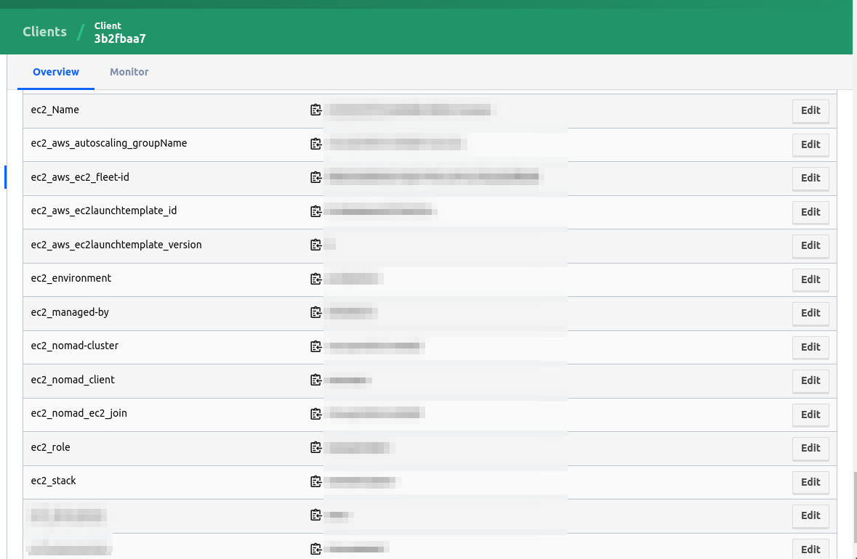Select the ec2_role key text

pos(50,448)
